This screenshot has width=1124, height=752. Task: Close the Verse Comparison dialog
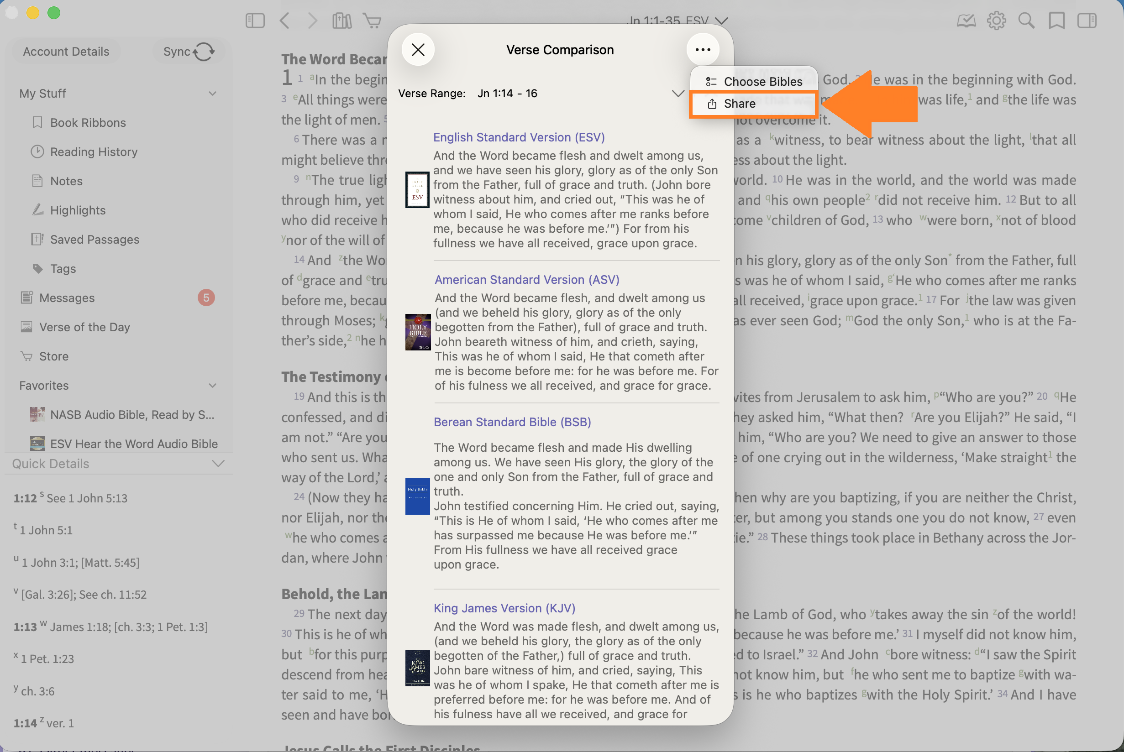pos(418,50)
